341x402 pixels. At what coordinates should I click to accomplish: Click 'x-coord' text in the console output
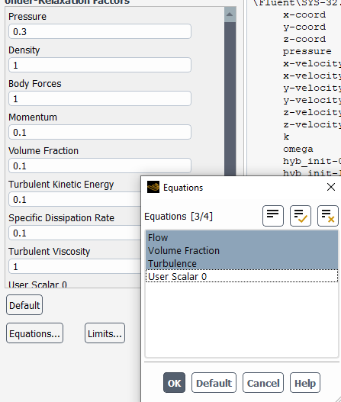click(x=304, y=14)
